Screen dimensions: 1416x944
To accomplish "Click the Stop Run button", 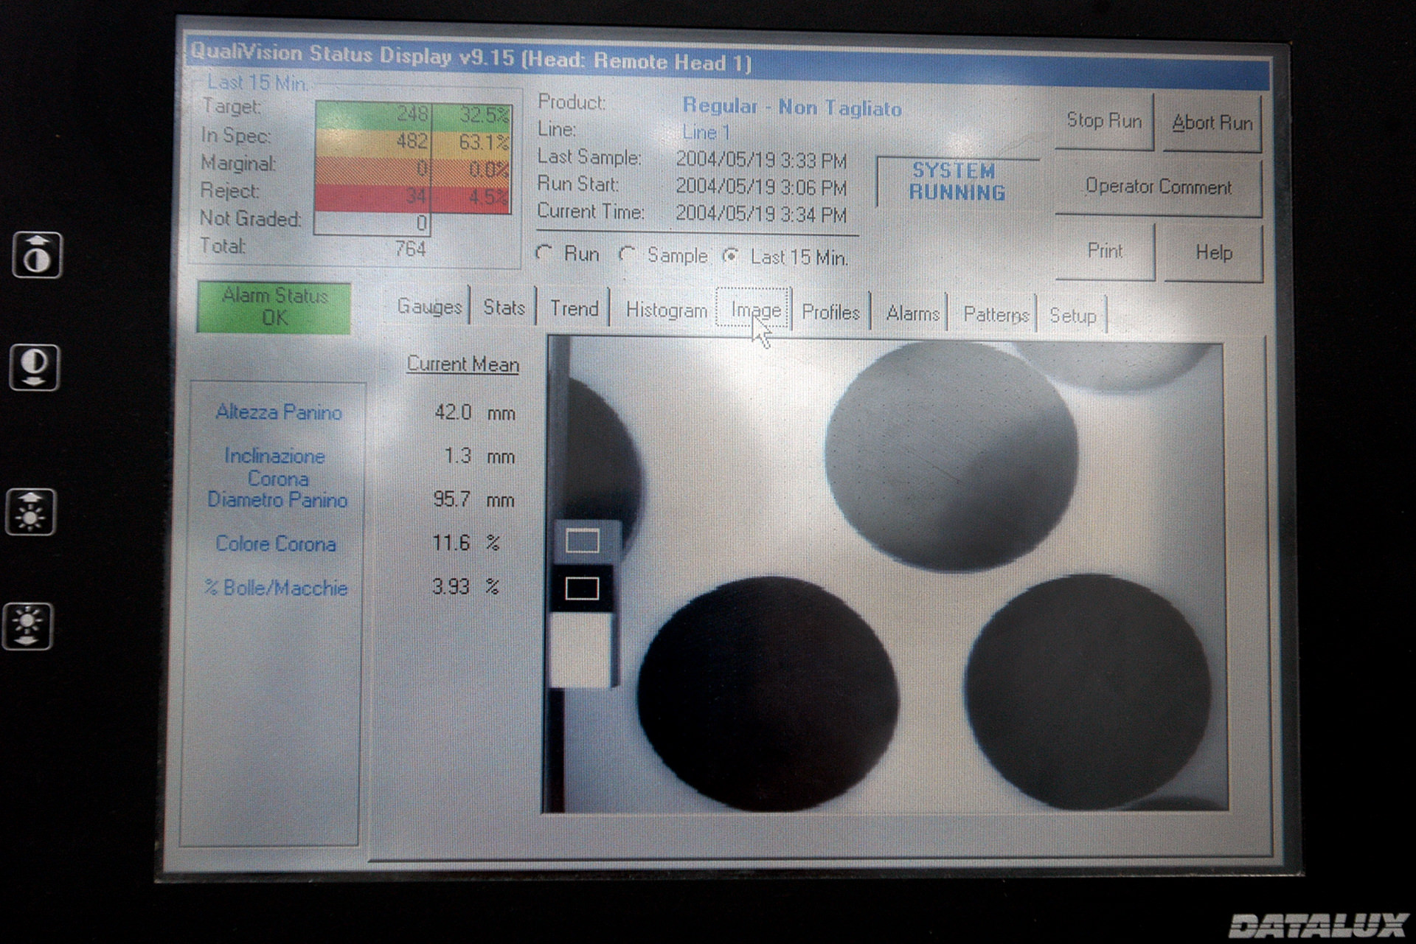I will pyautogui.click(x=1103, y=121).
